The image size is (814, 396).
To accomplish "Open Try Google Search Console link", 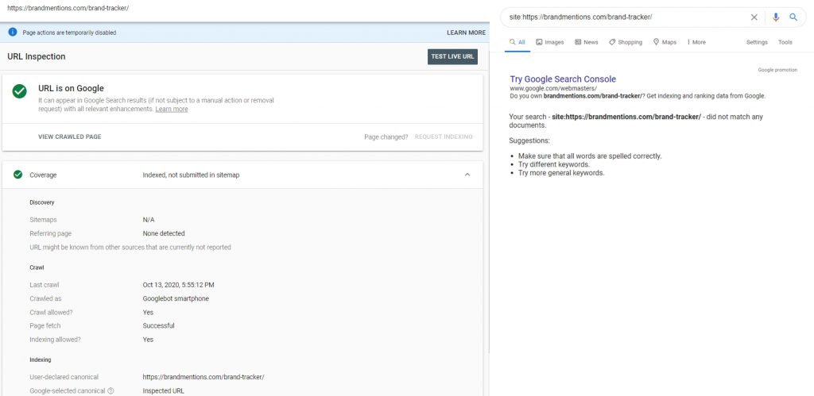I will click(x=563, y=79).
